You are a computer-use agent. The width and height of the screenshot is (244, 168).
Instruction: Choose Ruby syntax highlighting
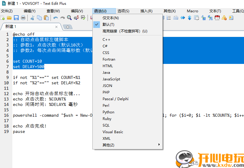[x=128, y=119]
